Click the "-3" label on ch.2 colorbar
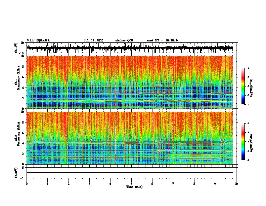This screenshot has width=266, height=206. tap(248, 124)
